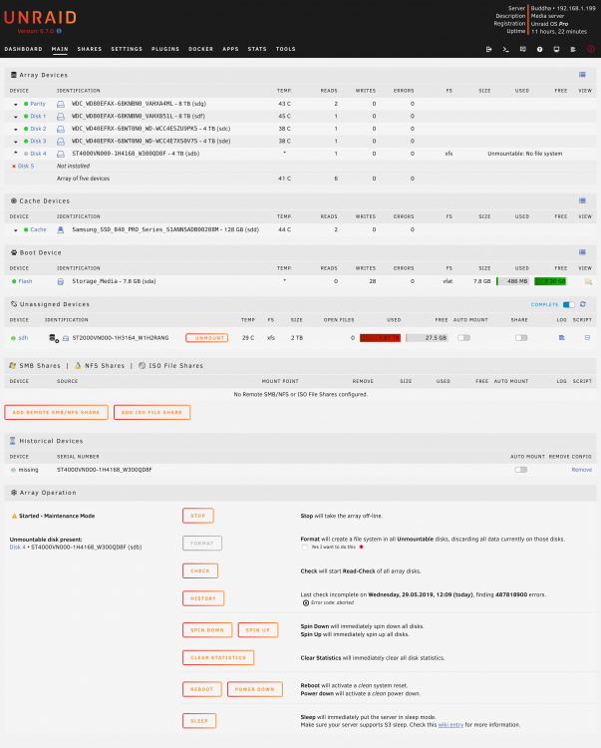Browse Flash device folder view icon
Screen dimensions: 601x748
(588, 281)
